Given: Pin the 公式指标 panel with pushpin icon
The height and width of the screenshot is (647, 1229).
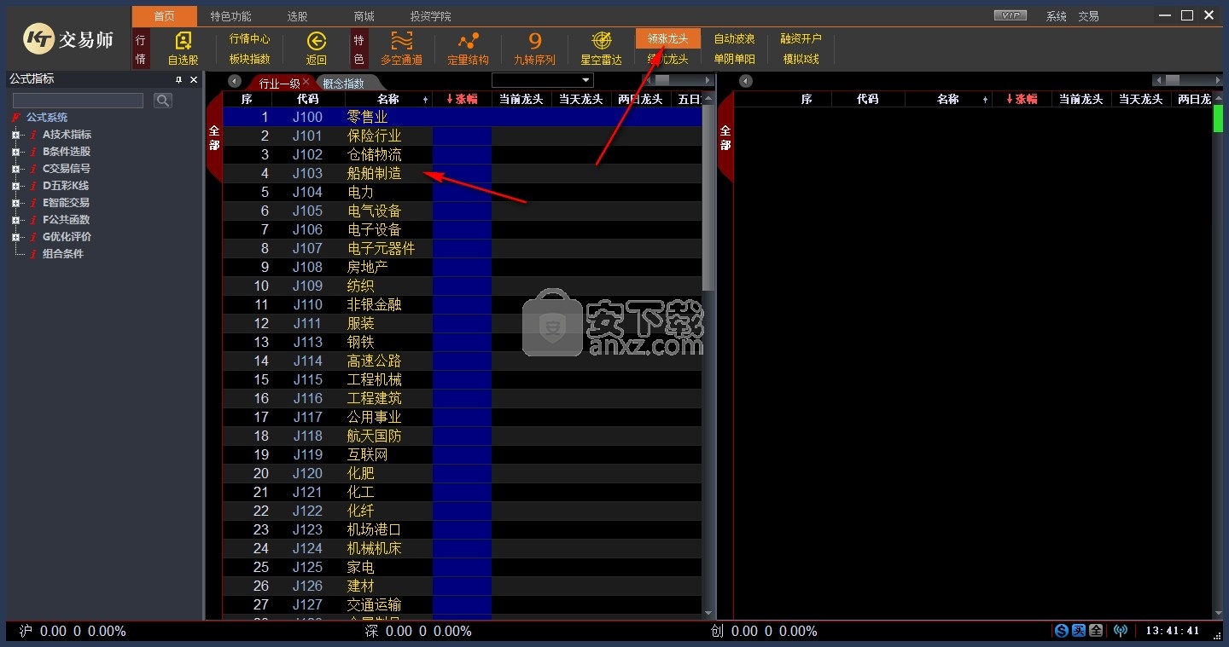Looking at the screenshot, I should click(x=178, y=79).
